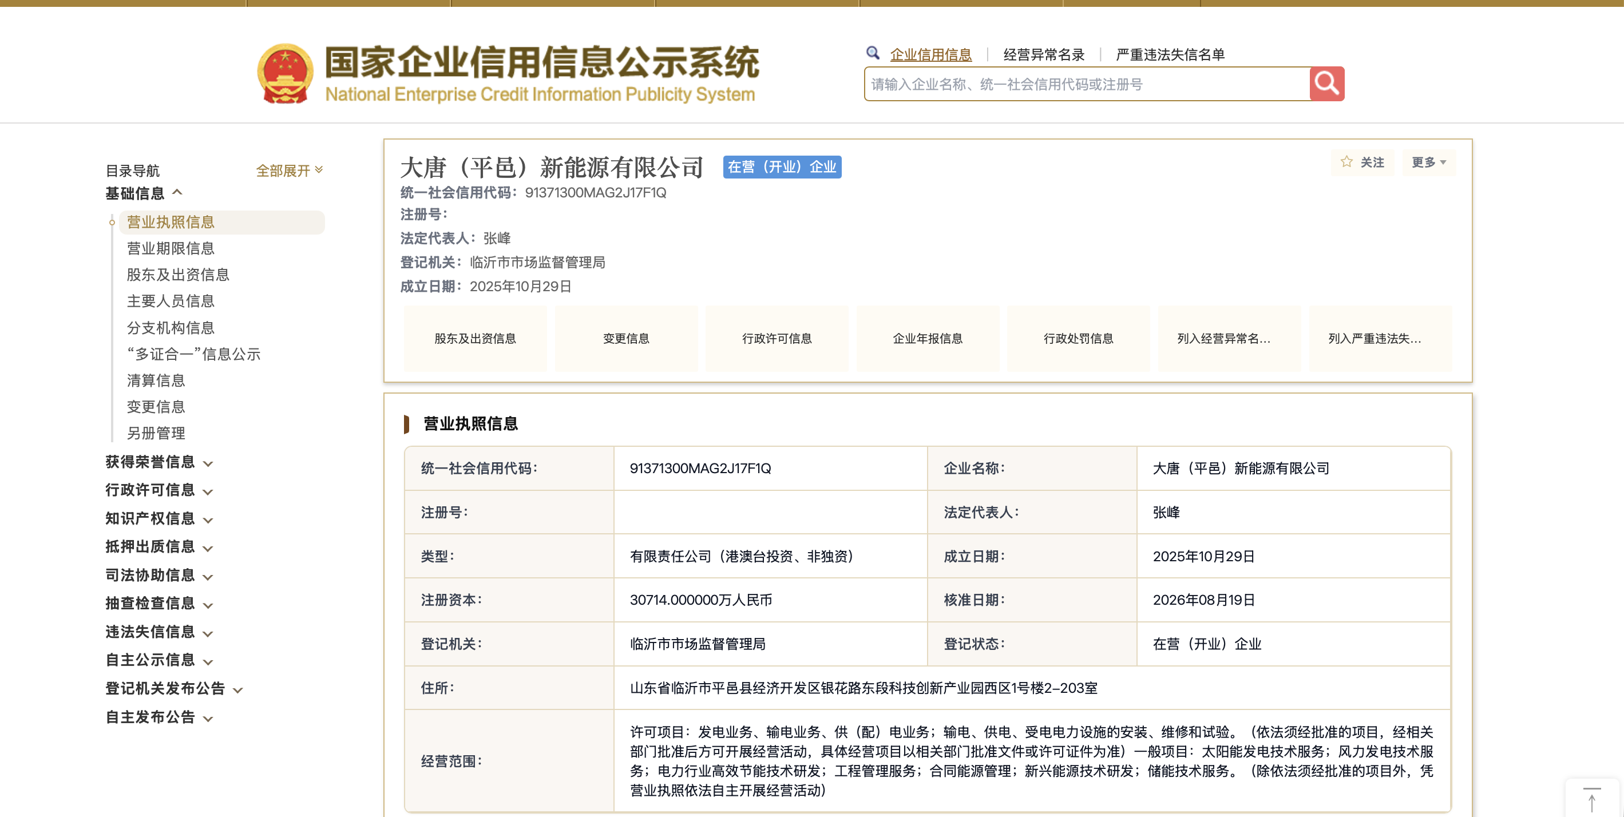
Task: Expand the 司法协助信息 section
Action: [160, 576]
